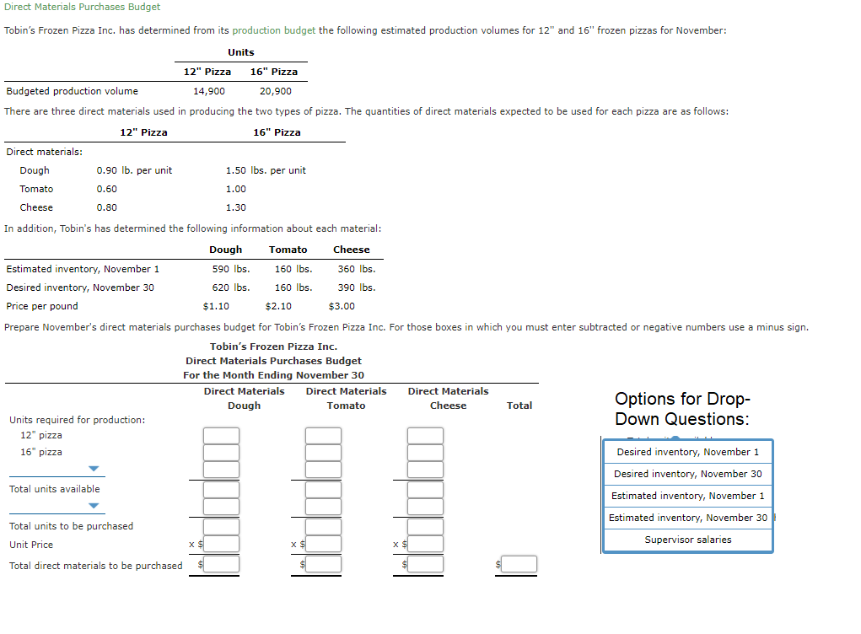Click Tomato input for 16" pizza row
This screenshot has height=634, width=861.
click(324, 453)
